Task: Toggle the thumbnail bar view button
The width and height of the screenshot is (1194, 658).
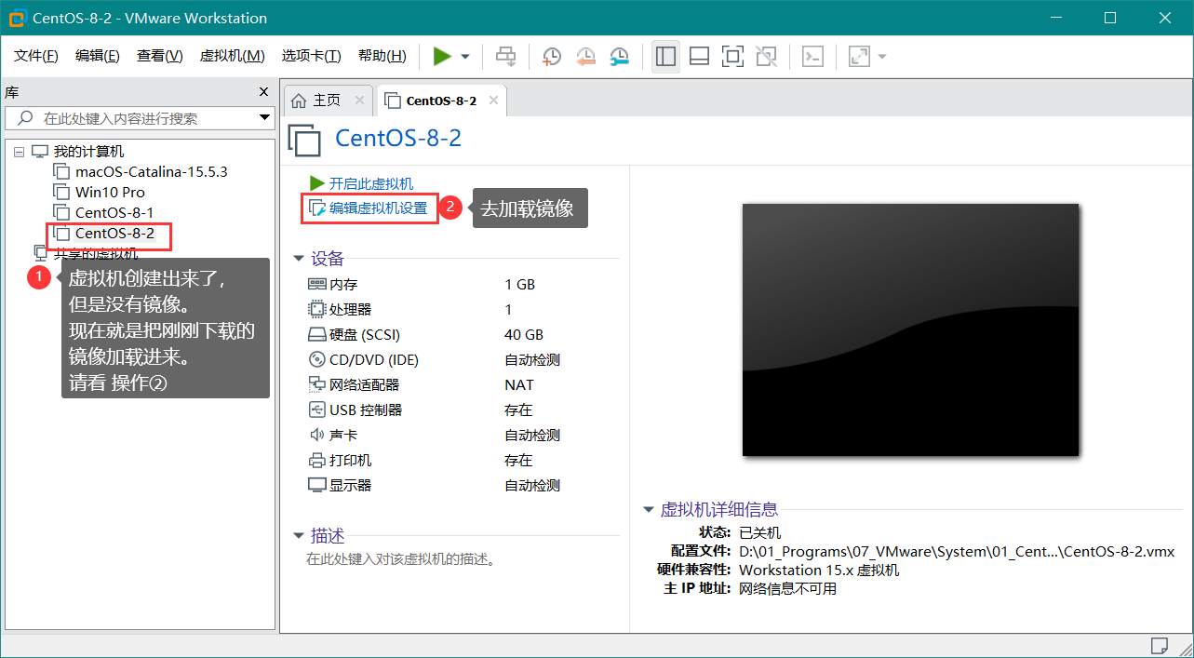Action: click(x=699, y=57)
